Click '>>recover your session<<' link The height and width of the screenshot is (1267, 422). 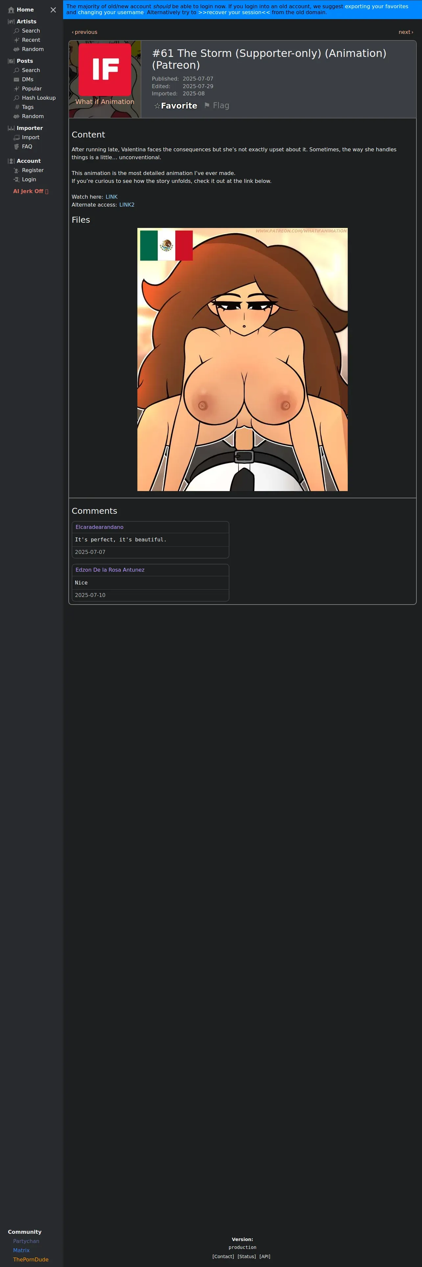234,12
